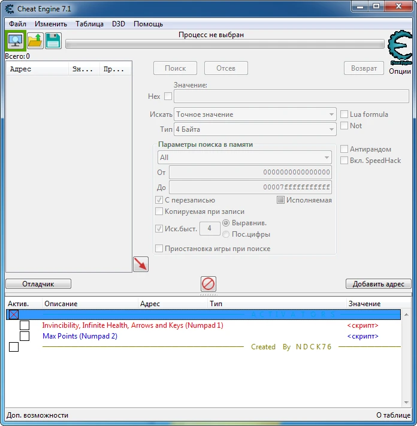Select the Пос.цифры radio button

pos(226,234)
